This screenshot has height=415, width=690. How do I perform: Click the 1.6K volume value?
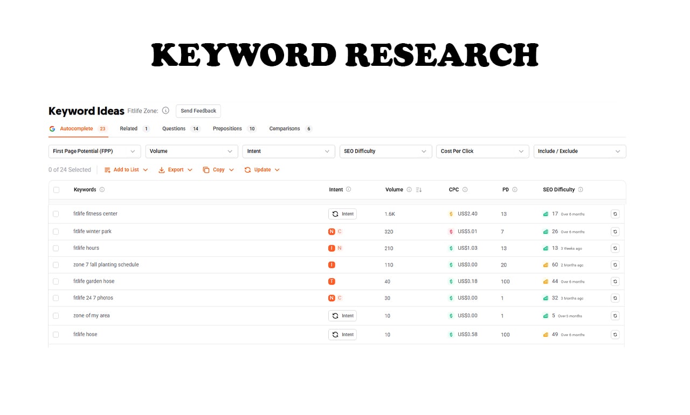tap(390, 214)
